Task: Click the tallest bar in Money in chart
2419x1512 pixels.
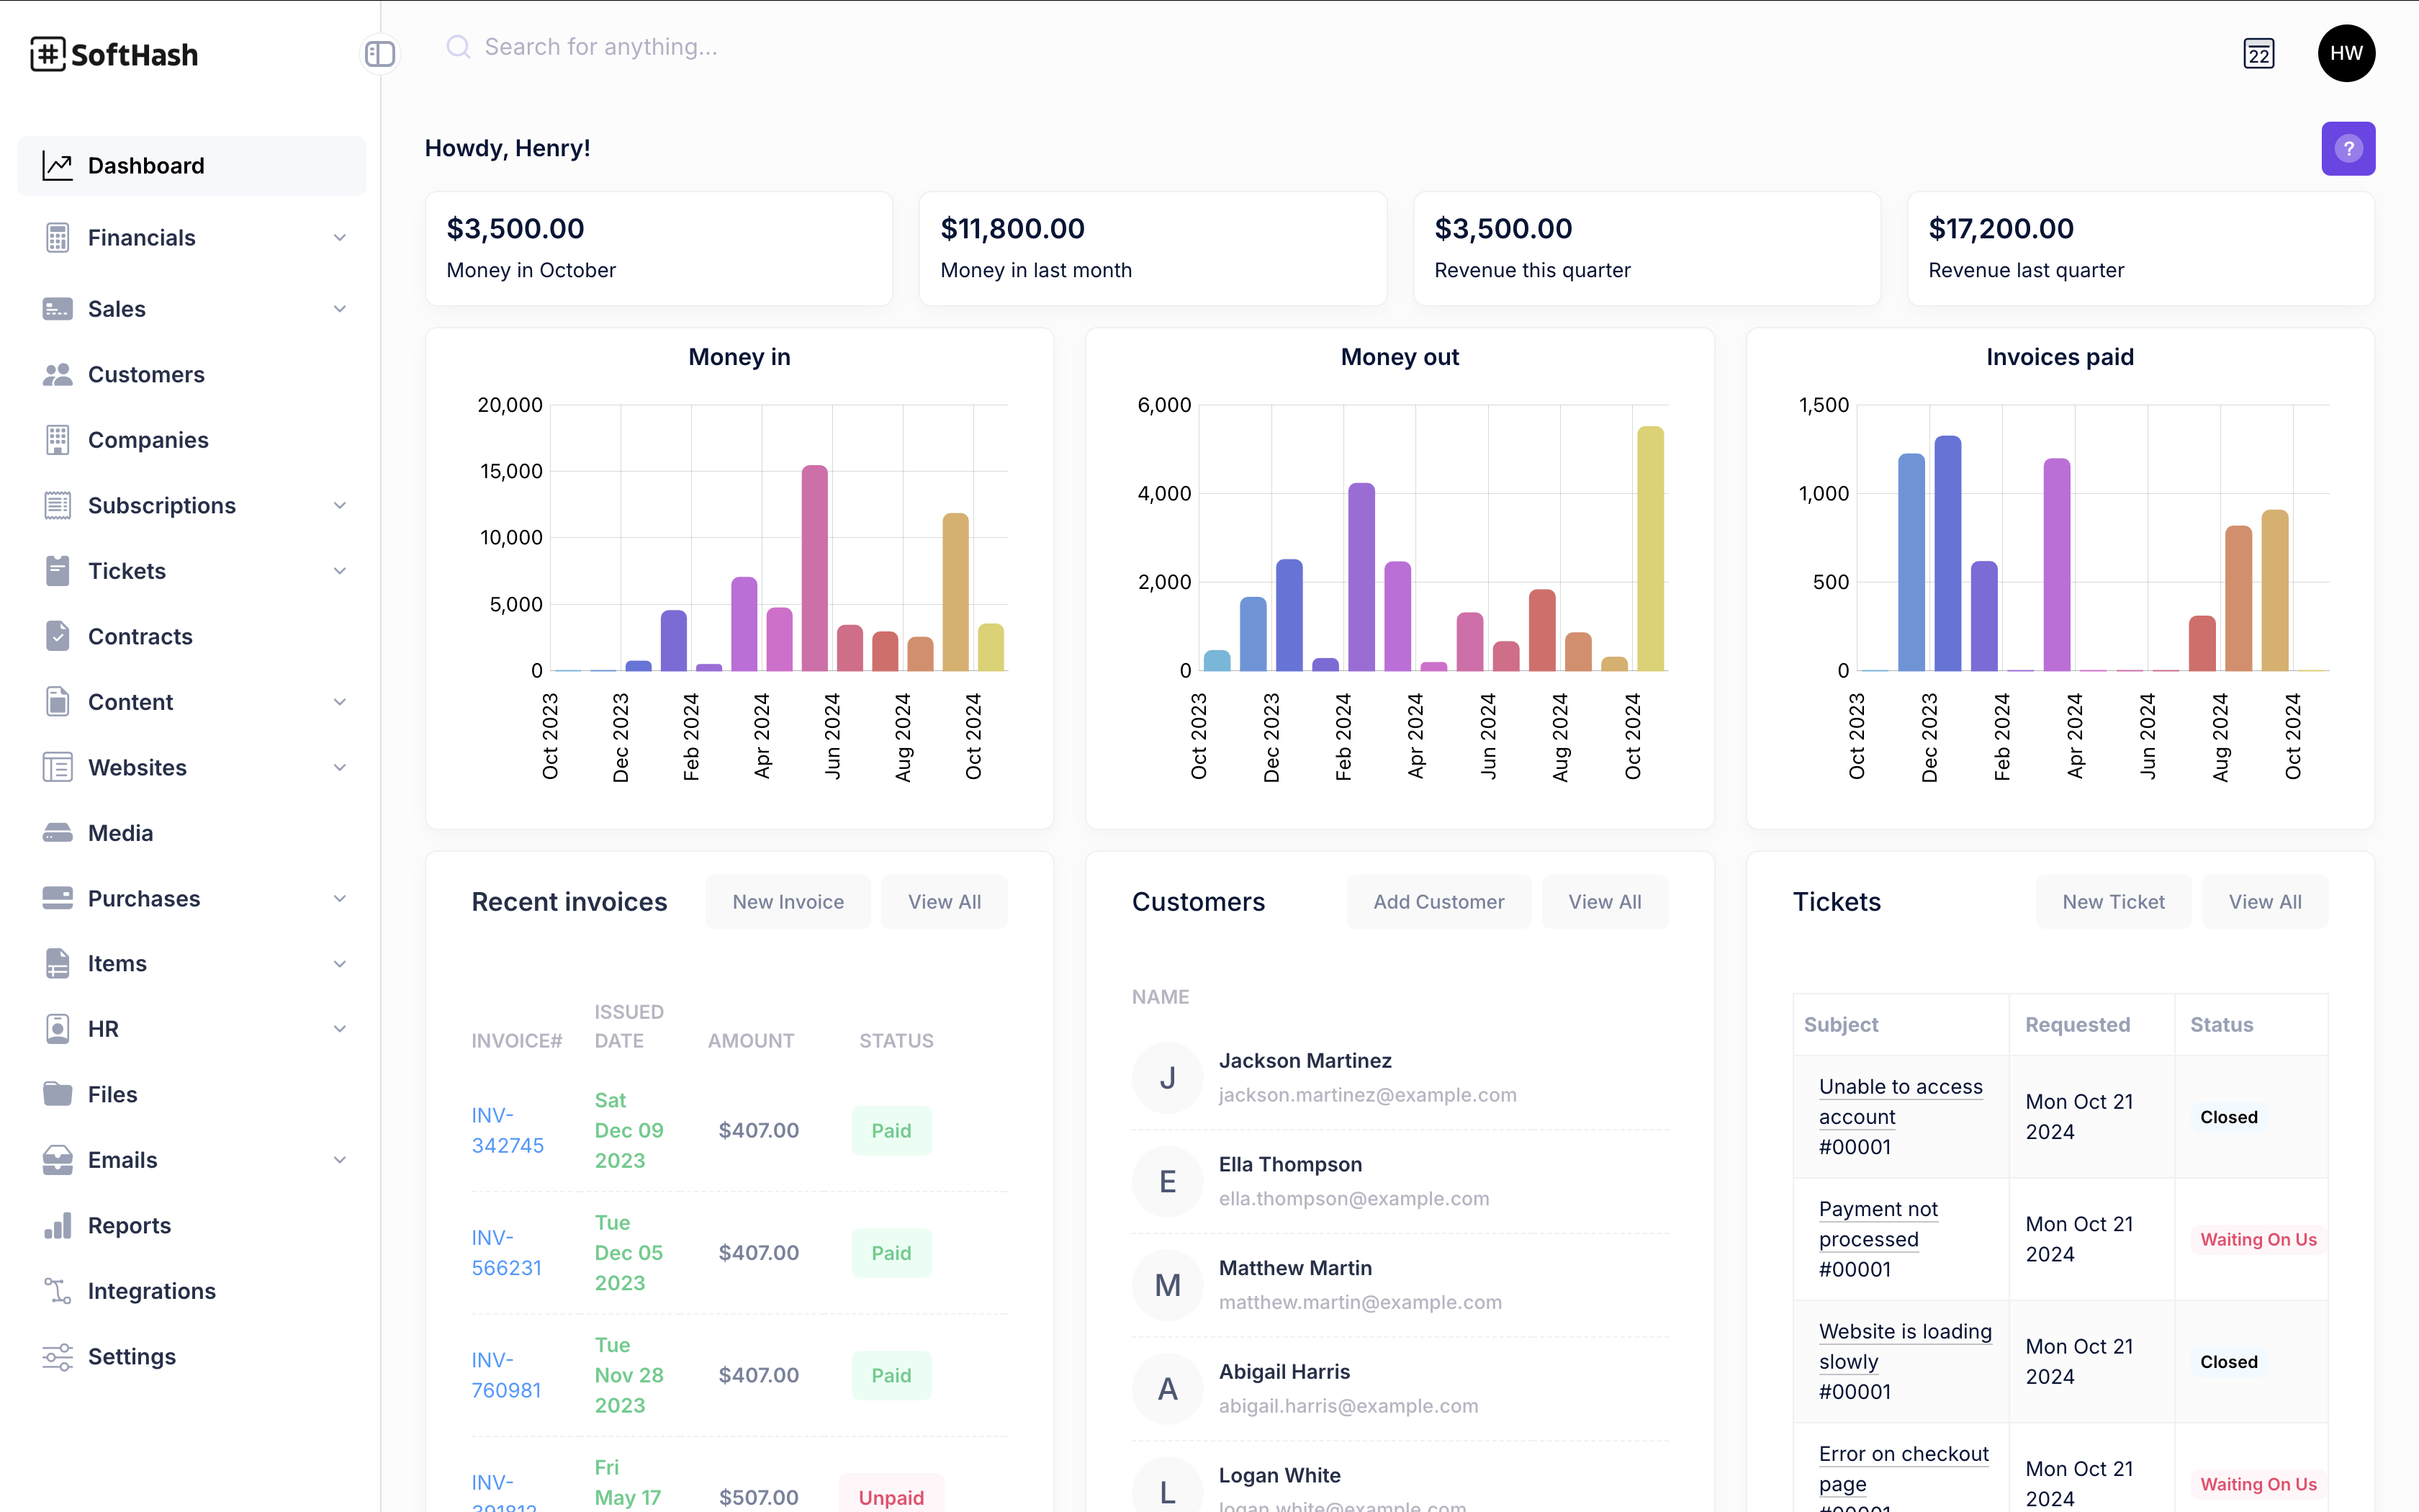Action: pos(815,568)
